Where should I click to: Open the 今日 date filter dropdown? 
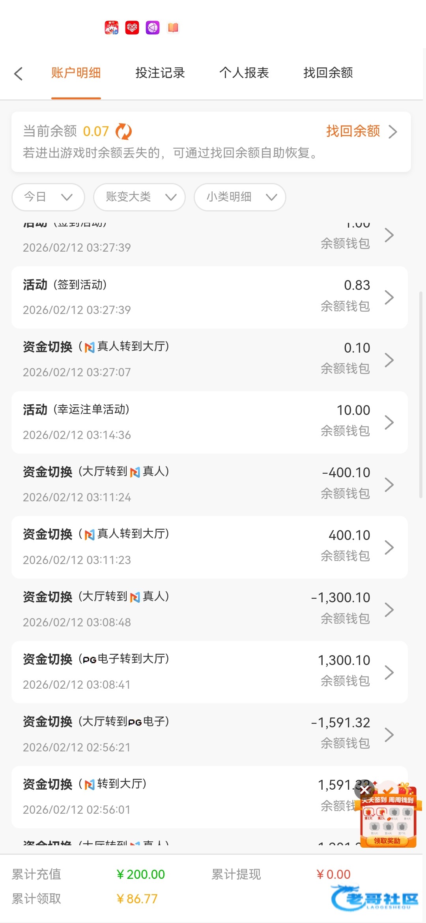point(48,197)
